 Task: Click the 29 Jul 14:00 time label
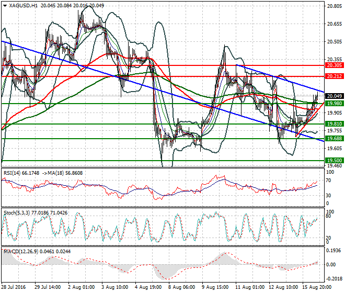tap(48, 287)
